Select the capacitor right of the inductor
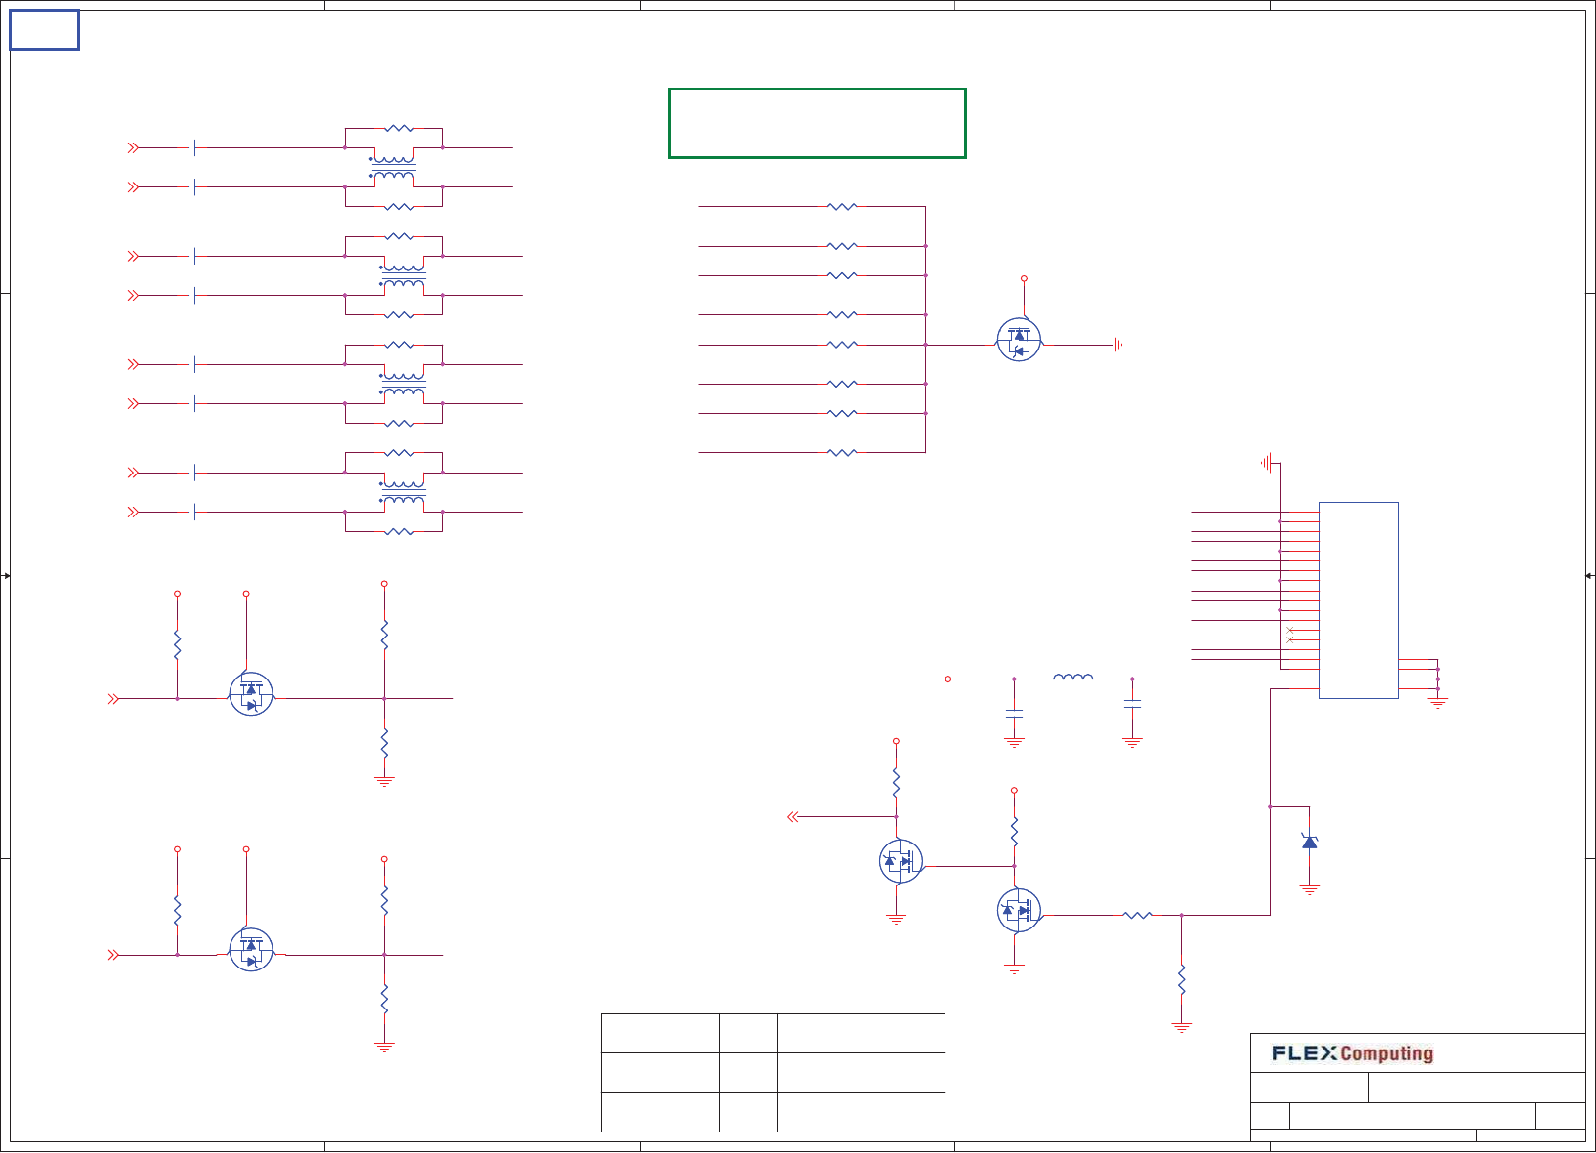 pyautogui.click(x=1132, y=704)
